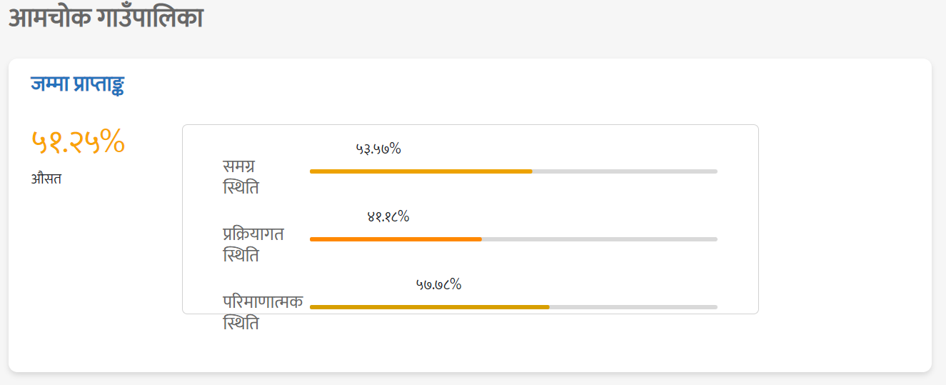The image size is (946, 385).
Task: Click where प्रक्रियागत स्थिति bar's orange fill ends
Action: click(x=481, y=239)
